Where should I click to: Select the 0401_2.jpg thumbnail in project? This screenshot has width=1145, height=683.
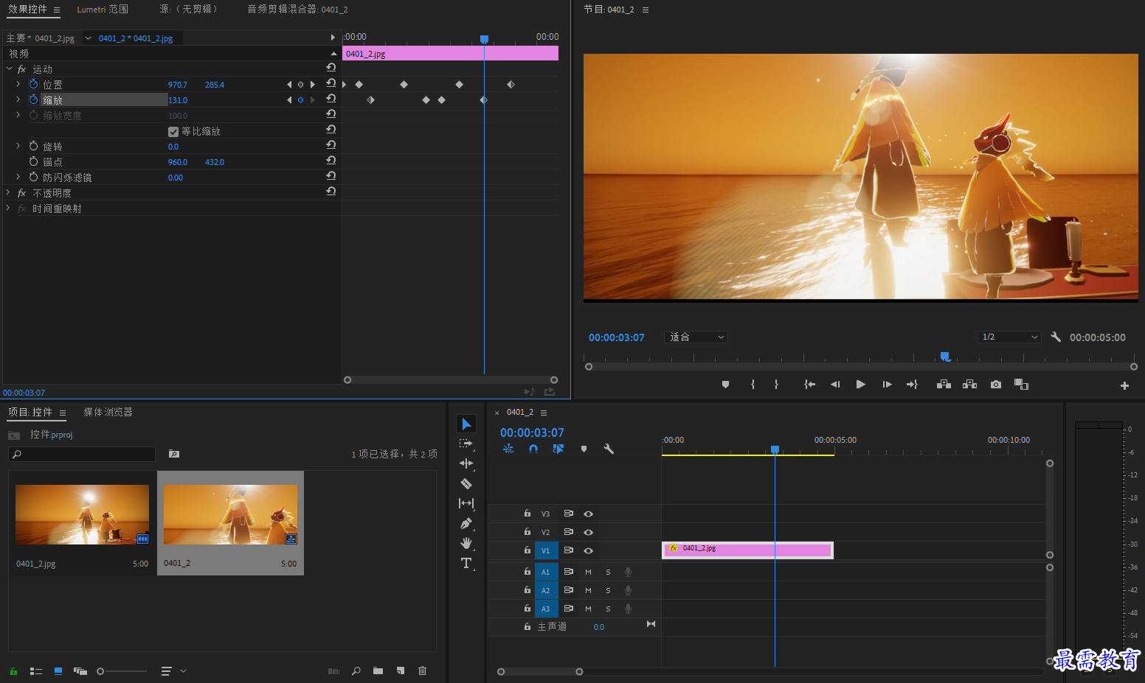82,515
